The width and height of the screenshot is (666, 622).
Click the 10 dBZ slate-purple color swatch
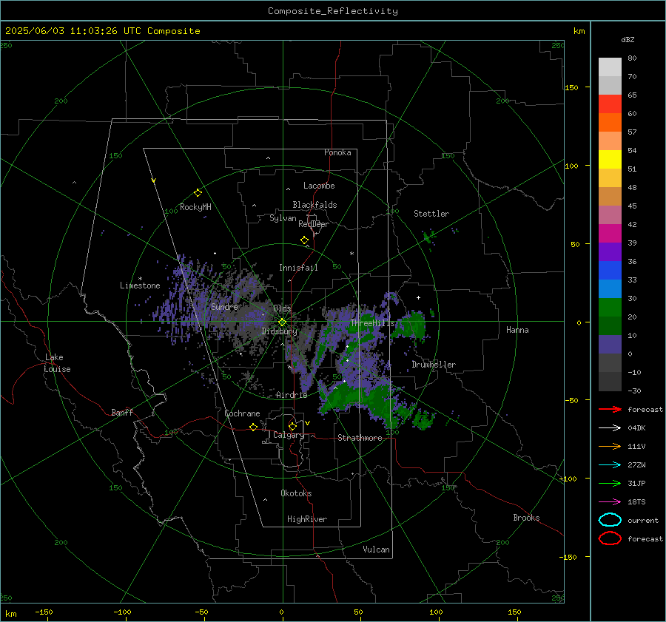pos(610,344)
